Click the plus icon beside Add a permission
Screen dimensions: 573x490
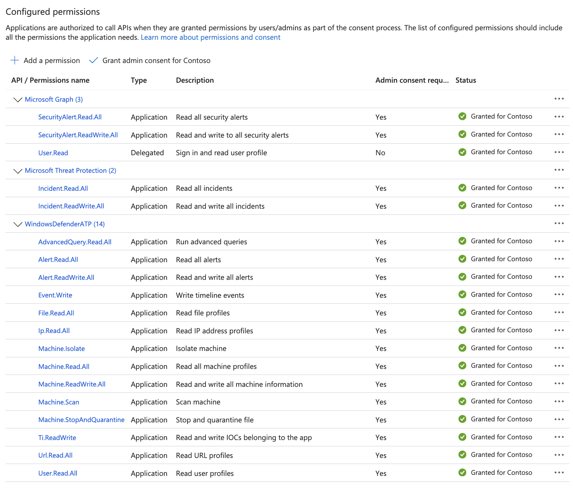[14, 60]
